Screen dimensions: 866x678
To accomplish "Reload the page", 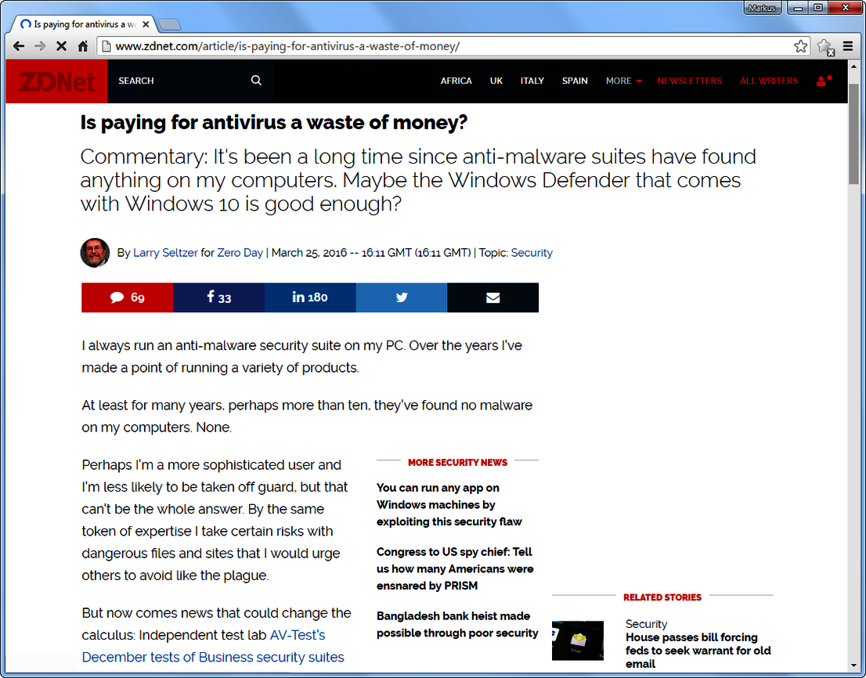I will (61, 46).
